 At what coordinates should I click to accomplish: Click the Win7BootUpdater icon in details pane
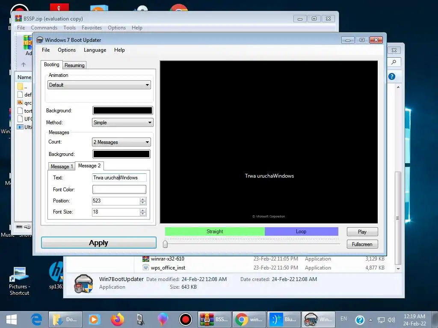[x=83, y=284]
